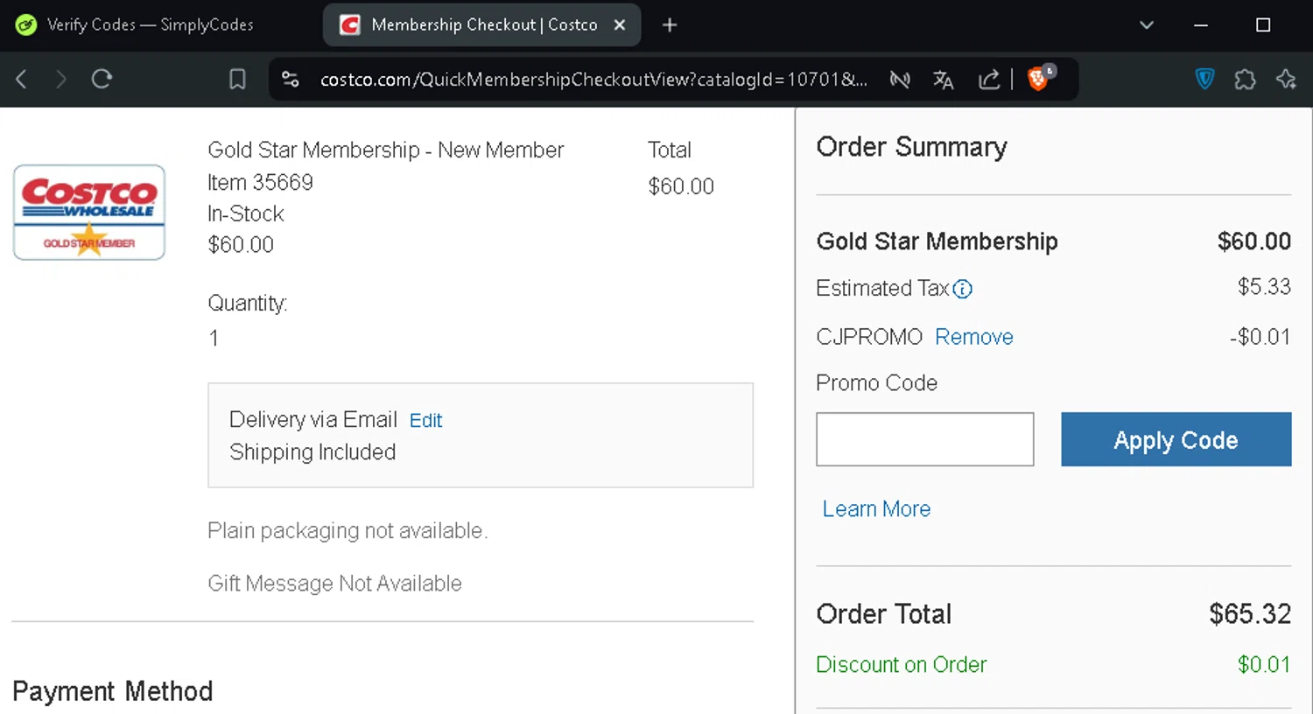
Task: Click the Plain packaging not available text
Action: [x=348, y=531]
